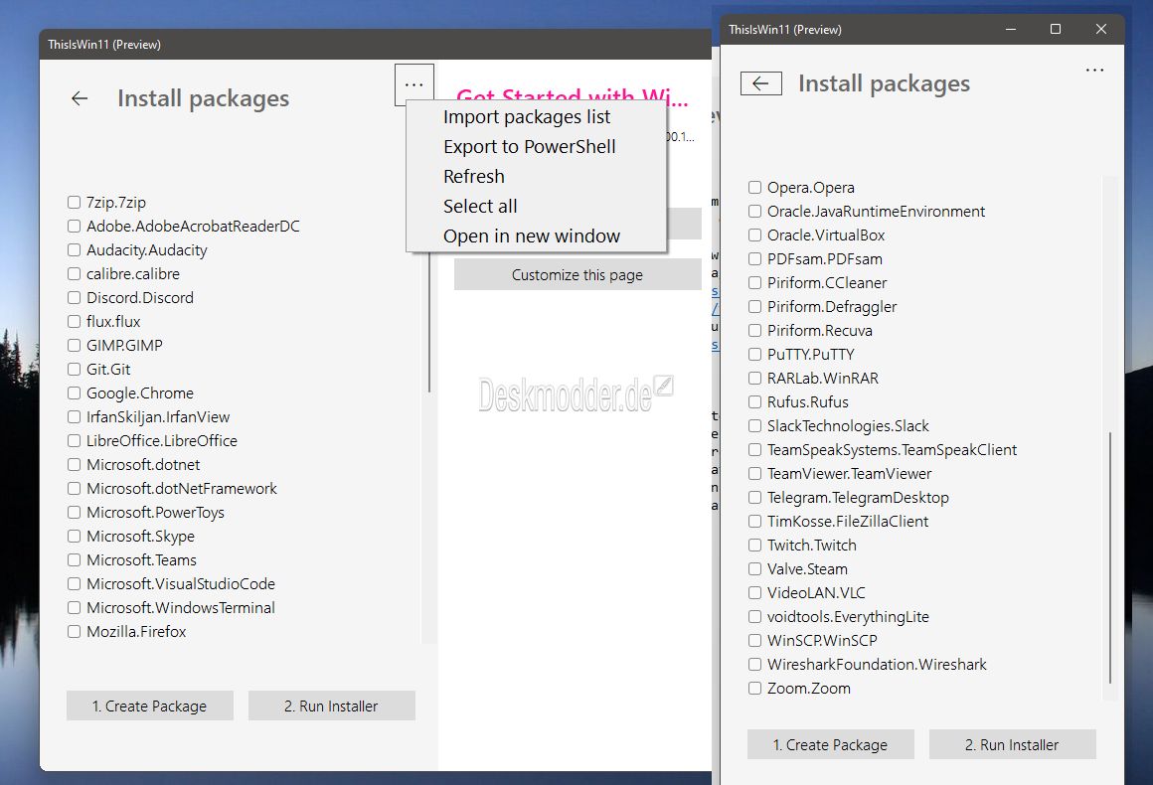Image resolution: width=1153 pixels, height=785 pixels.
Task: Tick the GIMP.GIMP checkbox
Action: (74, 346)
